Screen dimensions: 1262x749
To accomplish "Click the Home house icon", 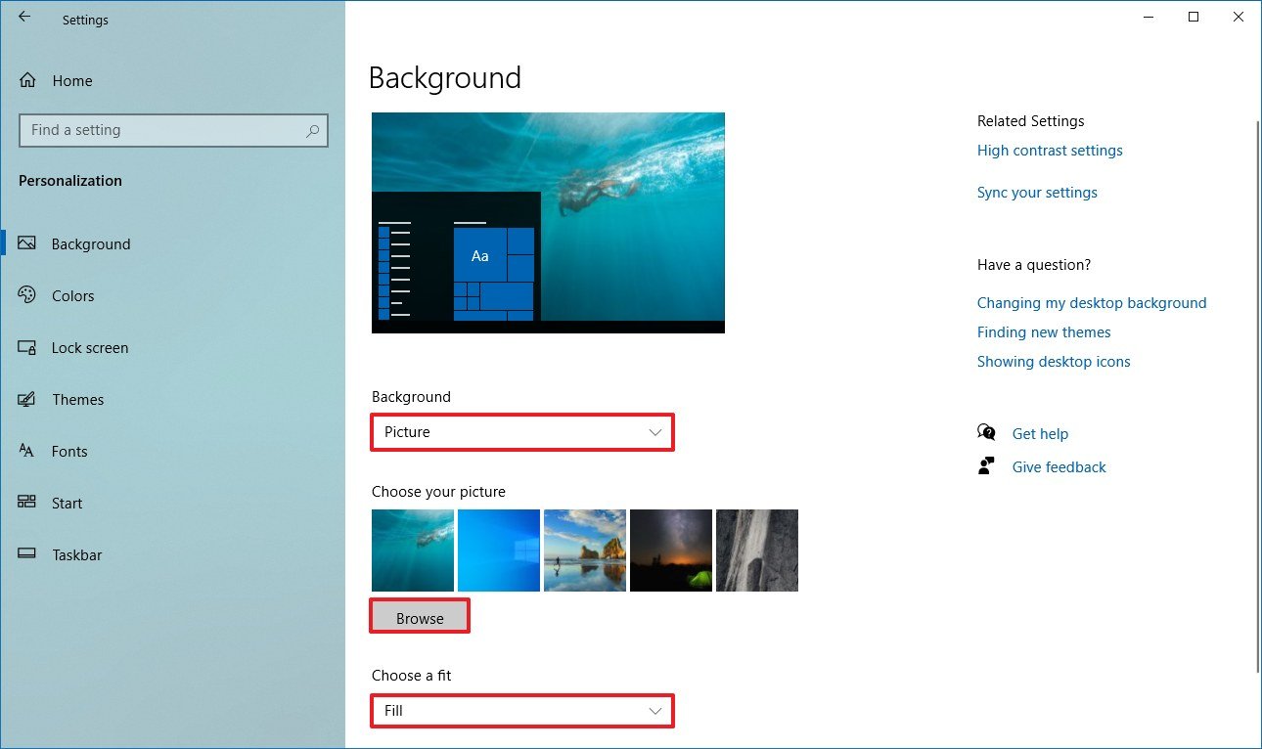I will click(x=27, y=80).
